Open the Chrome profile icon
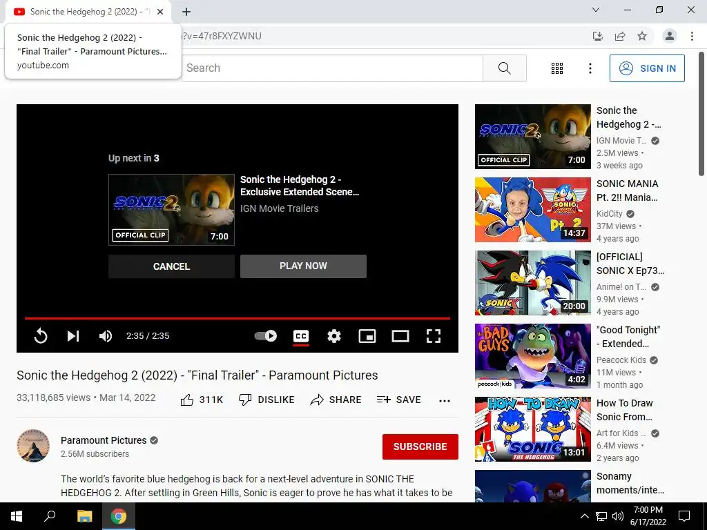707x530 pixels. coord(670,36)
